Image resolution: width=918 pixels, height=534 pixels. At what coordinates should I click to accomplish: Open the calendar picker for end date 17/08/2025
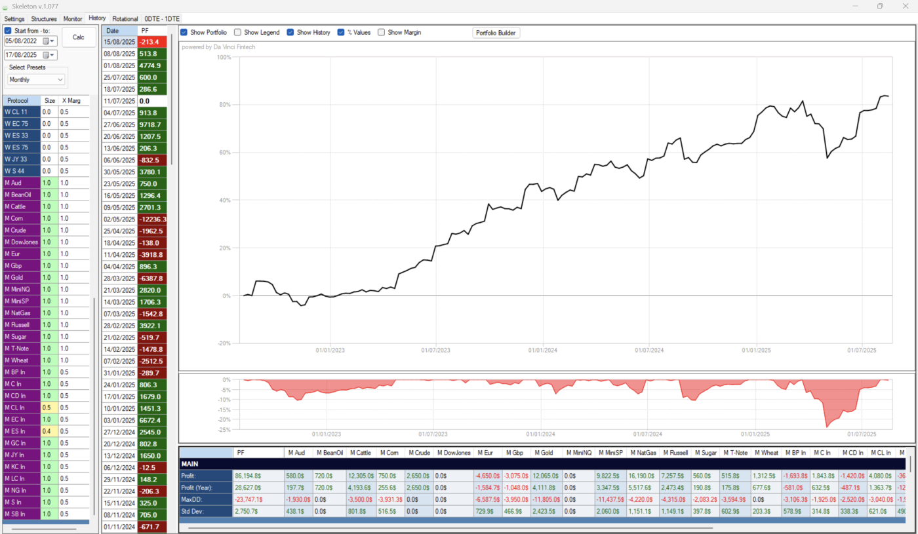(x=47, y=56)
